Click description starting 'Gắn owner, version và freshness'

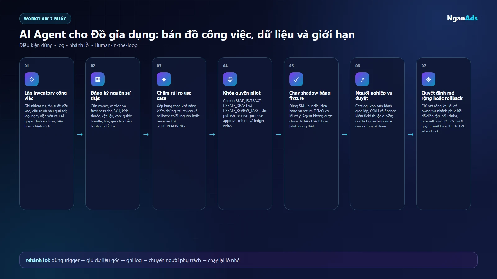tap(112, 116)
